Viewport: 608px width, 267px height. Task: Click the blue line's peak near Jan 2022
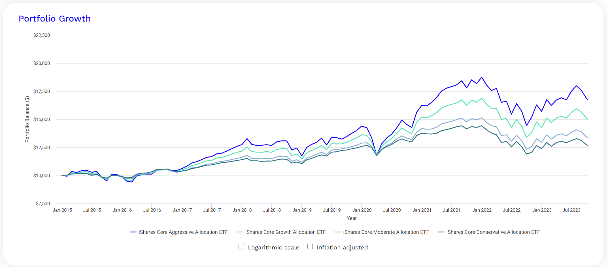click(x=482, y=77)
